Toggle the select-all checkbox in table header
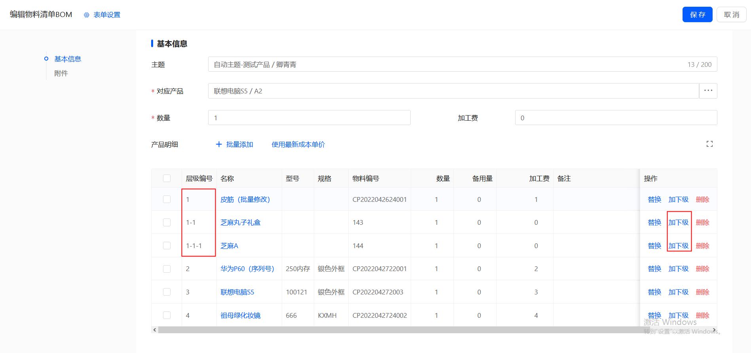Screen dimensions: 751x353 (167, 178)
